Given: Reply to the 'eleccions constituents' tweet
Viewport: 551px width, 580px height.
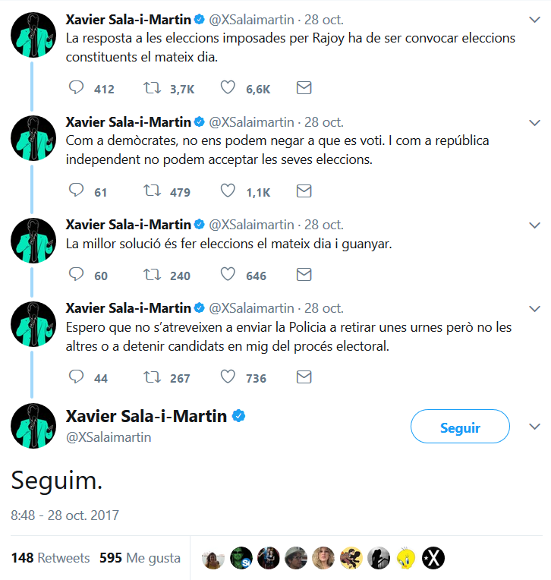Looking at the screenshot, I should point(76,89).
